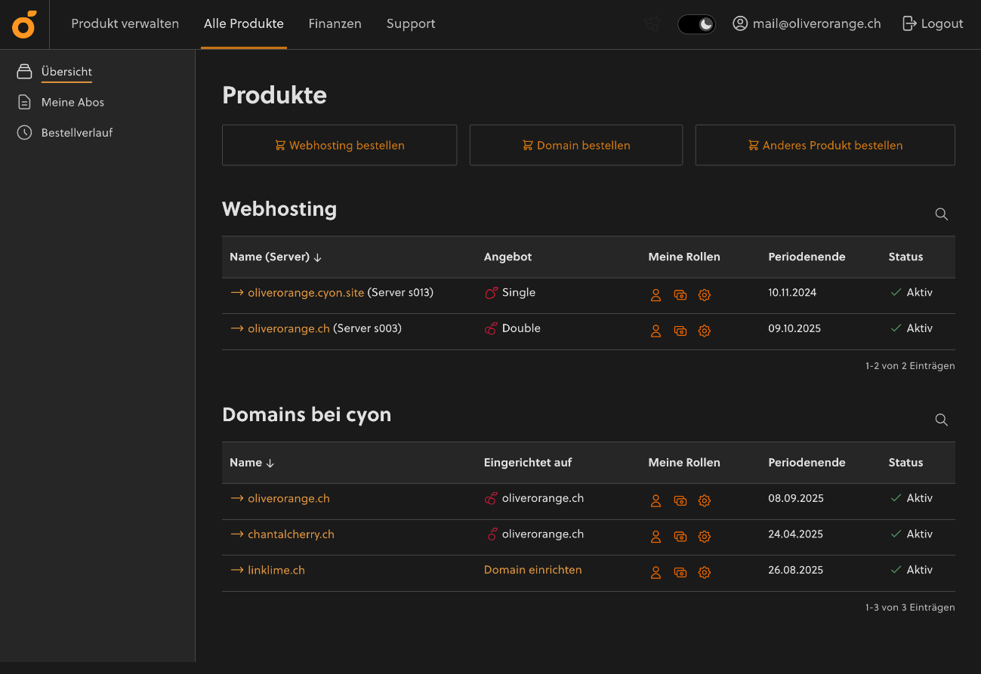This screenshot has width=981, height=674.
Task: Toggle the dark mode switch
Action: 696,24
